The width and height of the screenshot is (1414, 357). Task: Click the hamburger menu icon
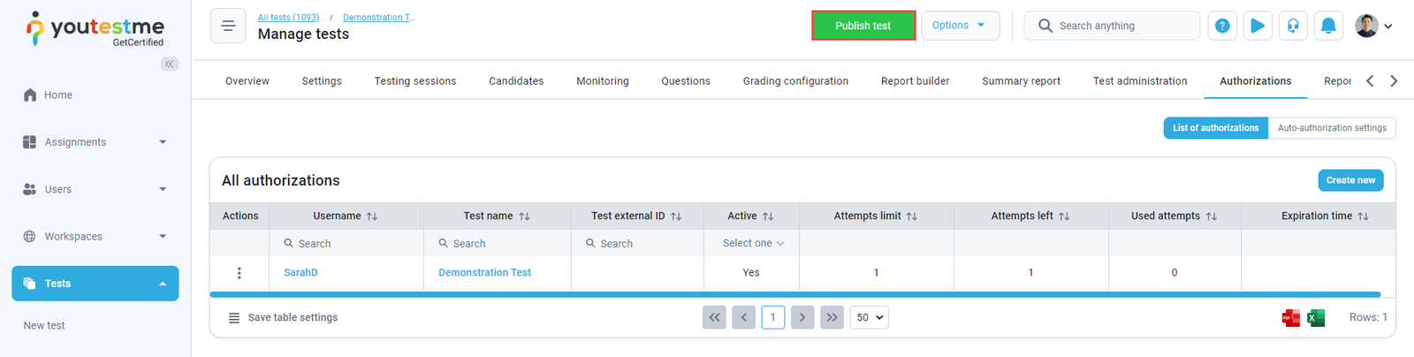click(x=228, y=26)
